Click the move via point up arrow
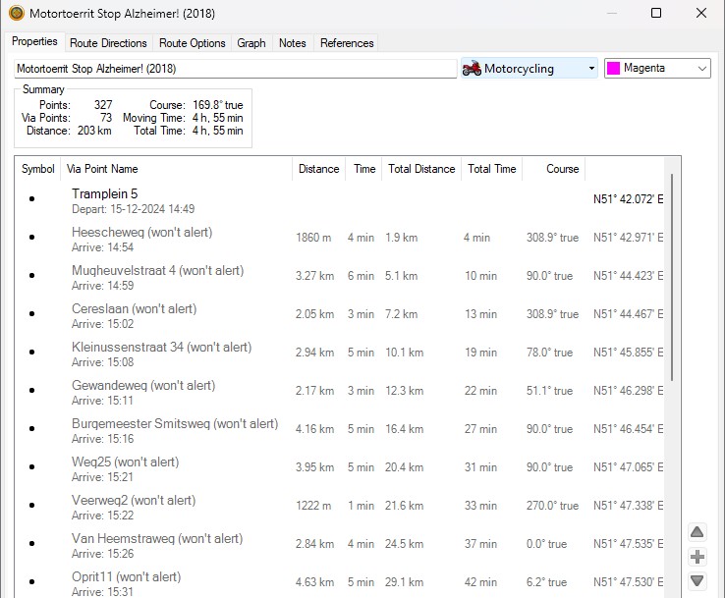Screen dimensions: 725x598 coord(697,532)
